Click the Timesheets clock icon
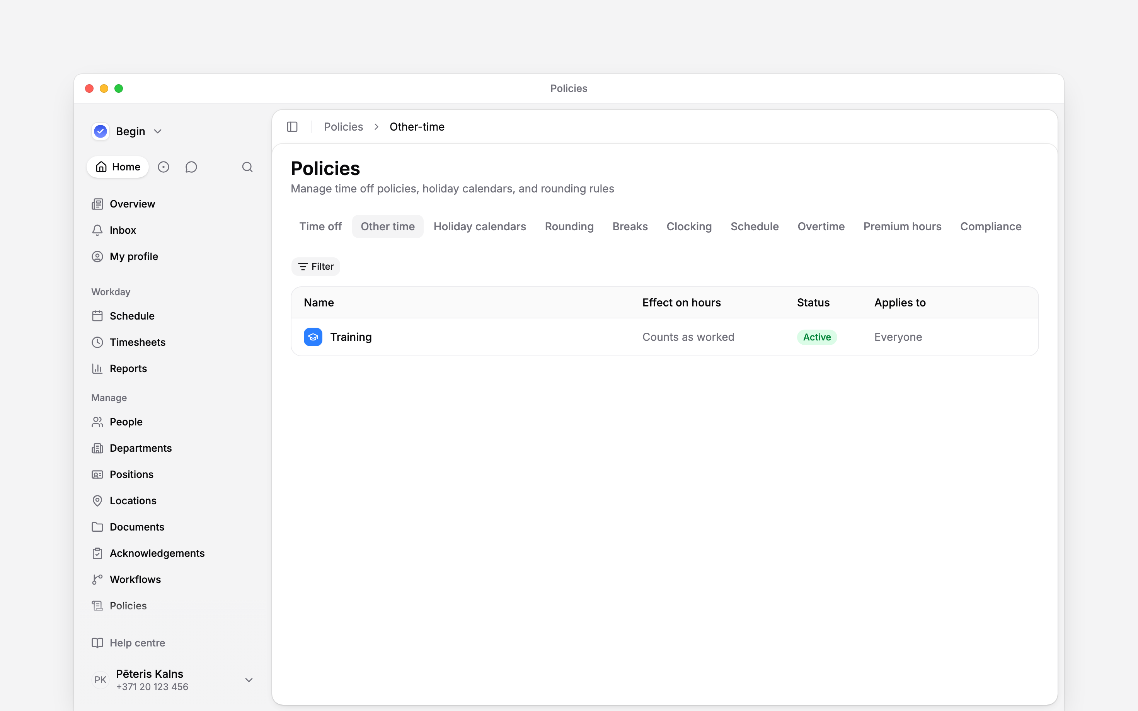 pos(97,342)
